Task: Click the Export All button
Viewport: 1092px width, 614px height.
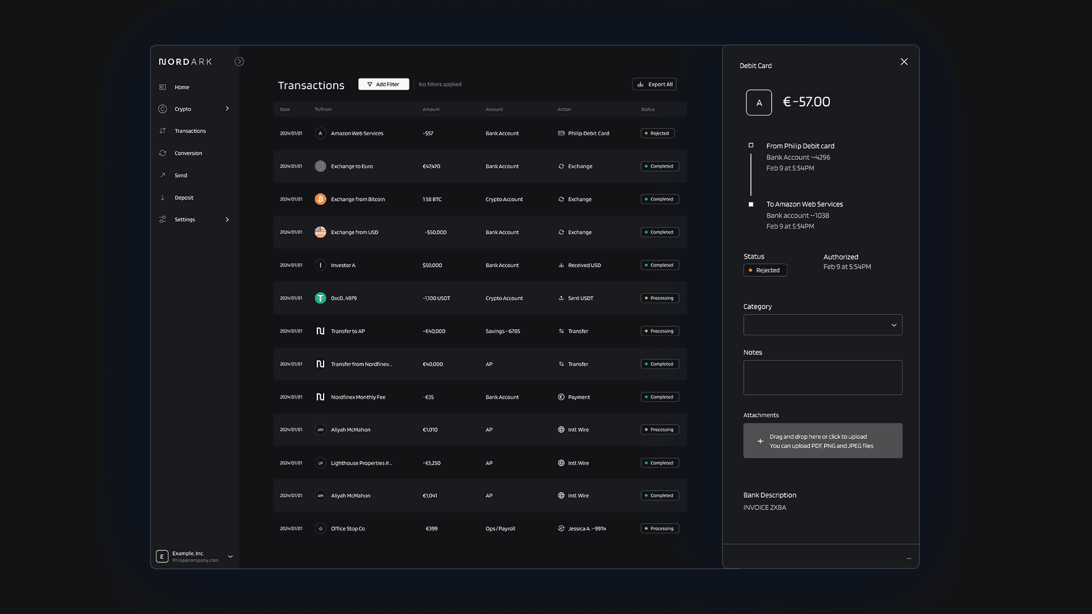Action: click(654, 84)
